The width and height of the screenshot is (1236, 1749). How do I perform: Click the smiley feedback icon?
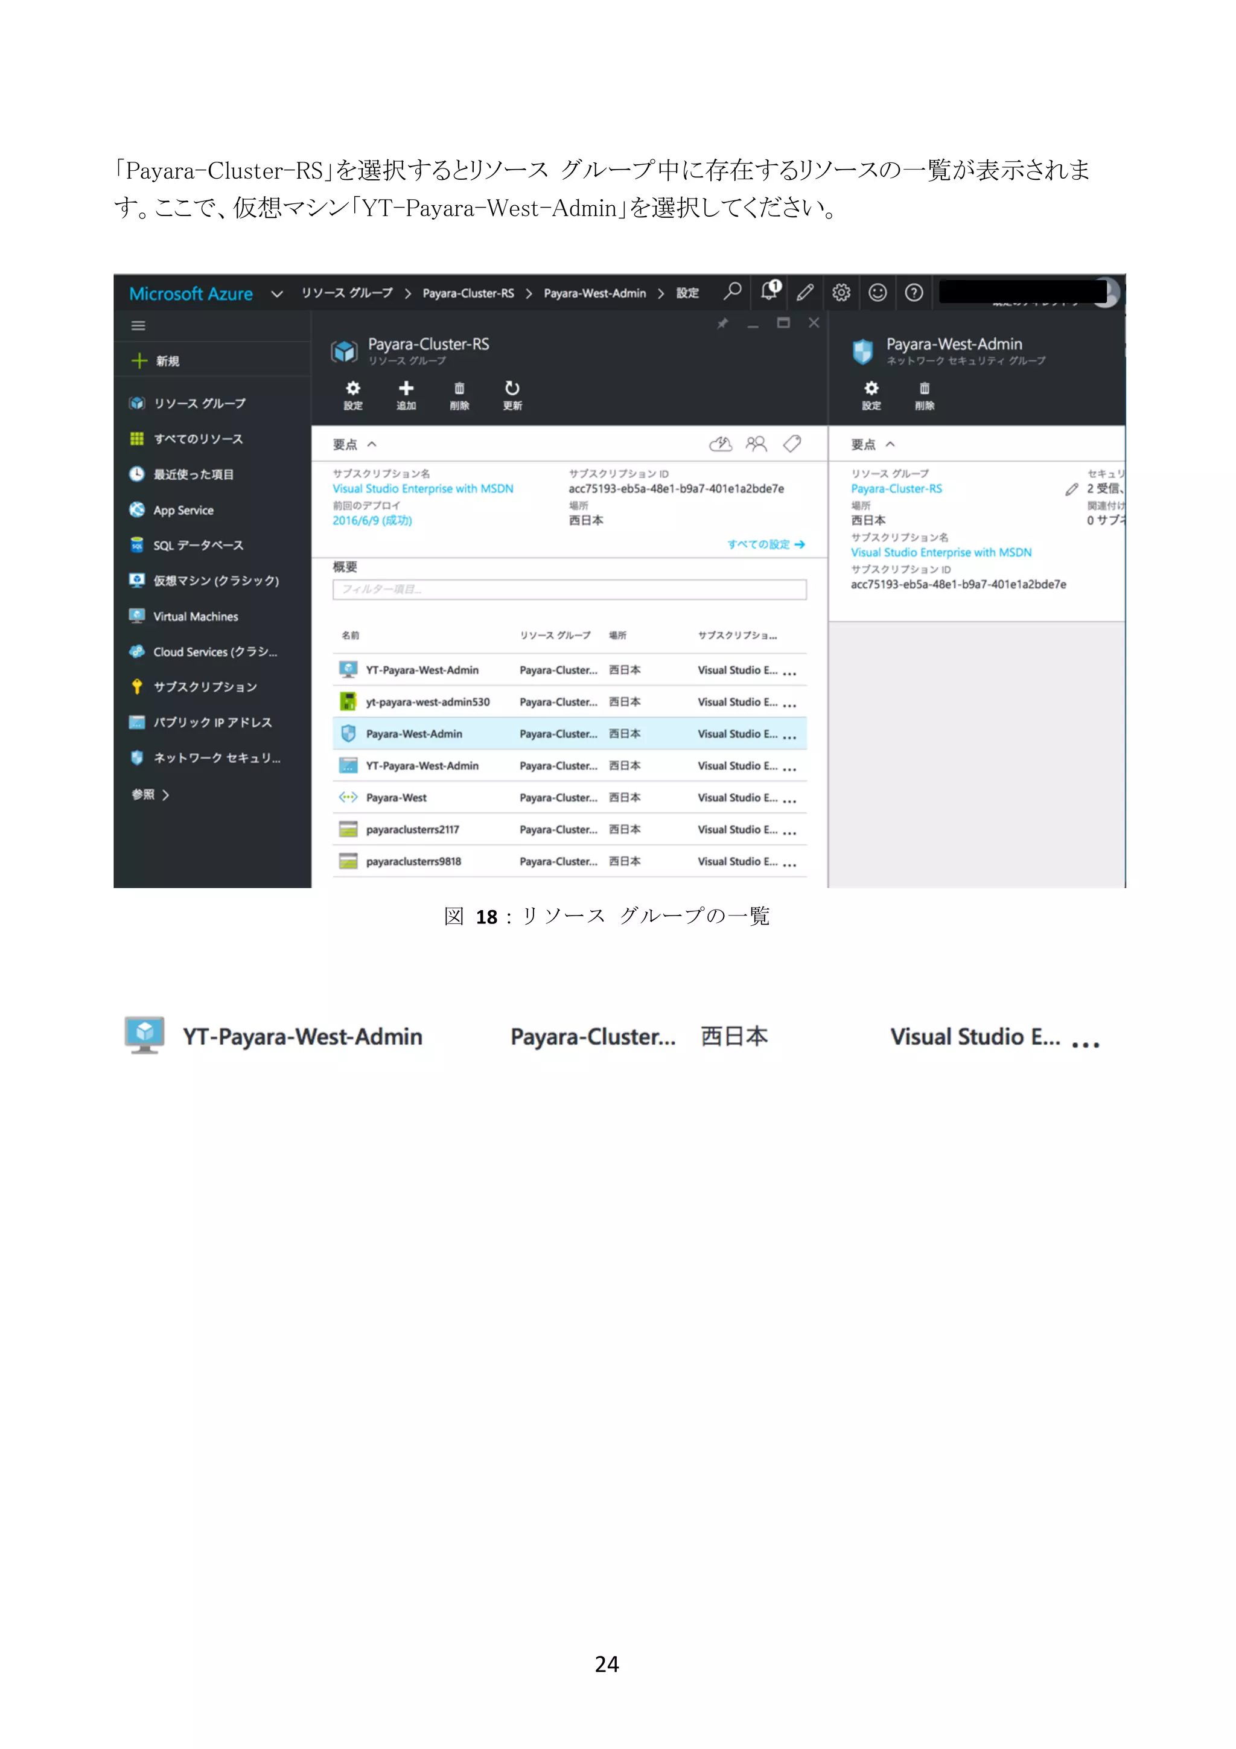(878, 293)
